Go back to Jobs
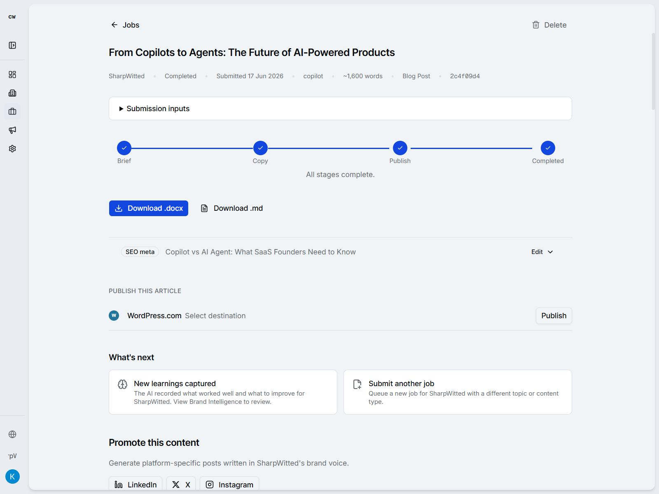 tap(125, 25)
